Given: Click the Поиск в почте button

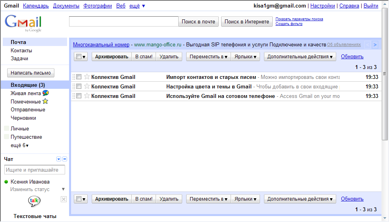Looking at the screenshot, I should tap(198, 21).
